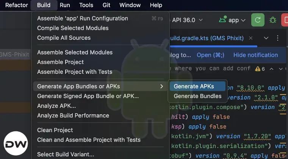Select Assemble Project with Tests
This screenshot has width=288, height=159.
click(100, 72)
